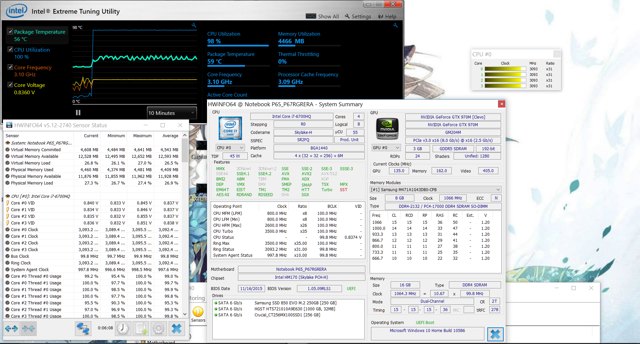Open XTU Help
The width and height of the screenshot is (640, 344).
pos(387,16)
